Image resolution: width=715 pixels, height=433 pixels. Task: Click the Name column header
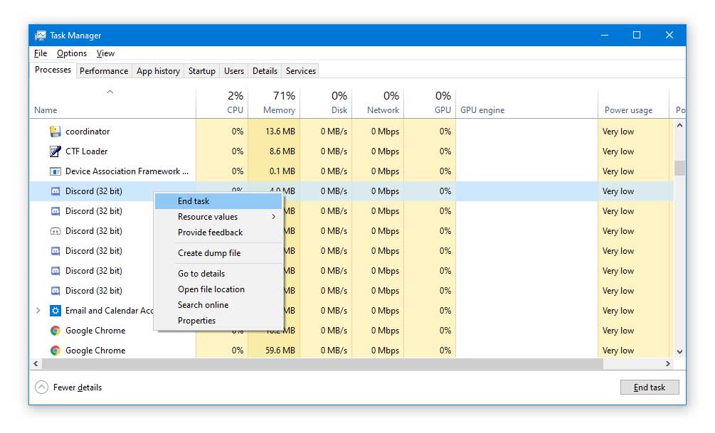tap(113, 103)
